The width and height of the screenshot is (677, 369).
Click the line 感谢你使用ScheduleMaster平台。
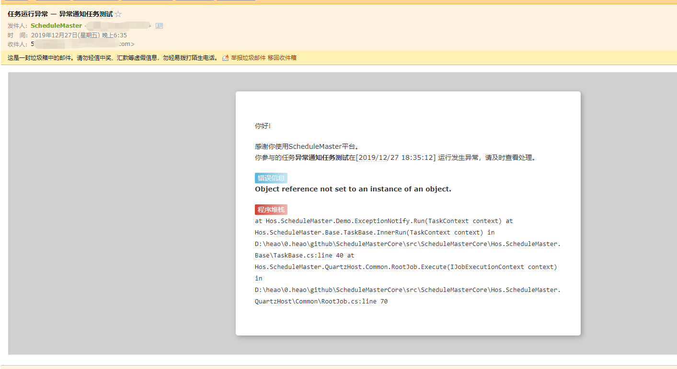307,146
